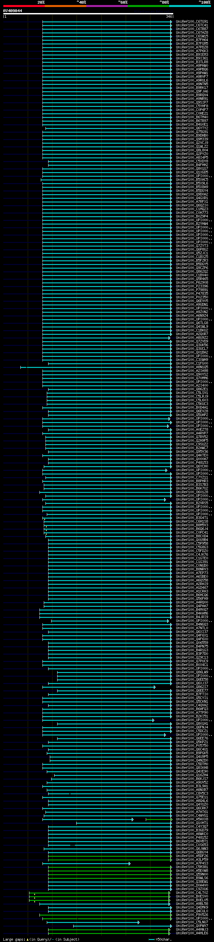Select the UniRef100_C5XDY8 row label
Viewport: 214px width, 942px height.
point(192,161)
